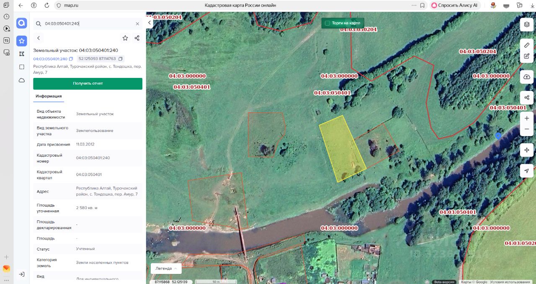Switch to the Информация tab
Image resolution: width=536 pixels, height=284 pixels.
coord(49,96)
